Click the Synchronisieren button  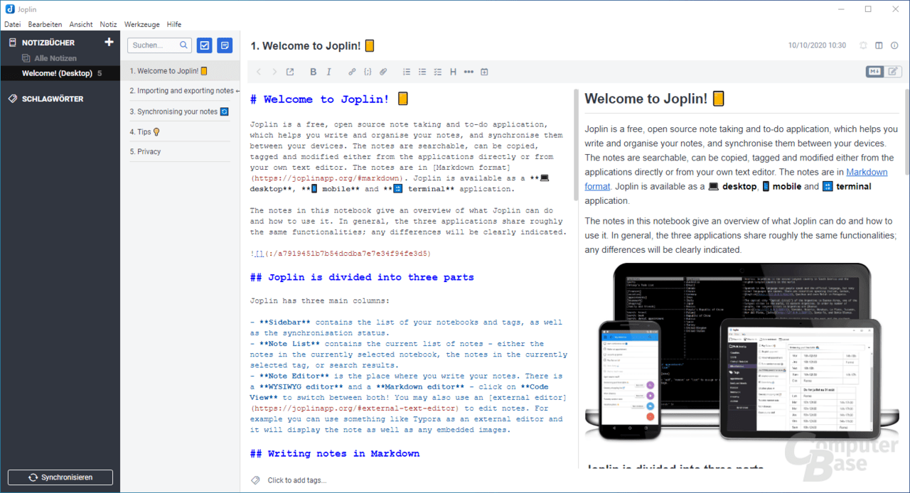60,477
